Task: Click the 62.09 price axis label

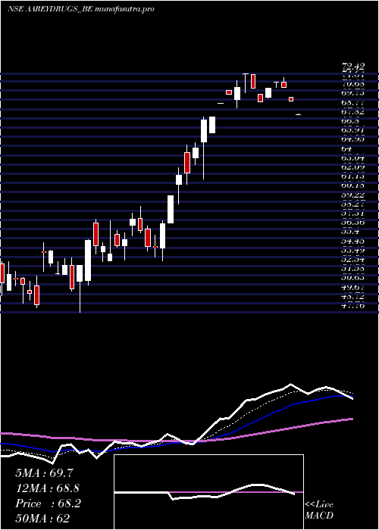Action: (353, 167)
